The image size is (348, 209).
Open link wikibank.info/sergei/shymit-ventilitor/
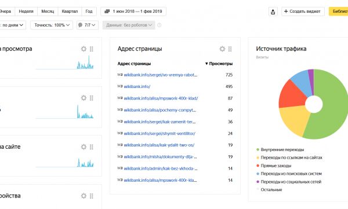pos(159,133)
